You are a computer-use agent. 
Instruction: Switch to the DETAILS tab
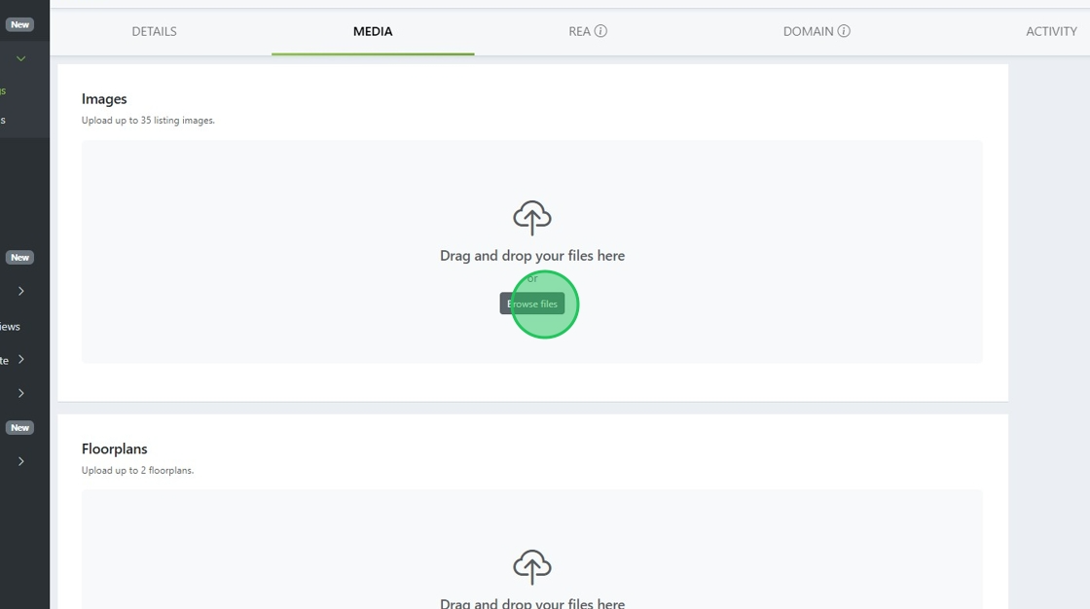tap(154, 31)
